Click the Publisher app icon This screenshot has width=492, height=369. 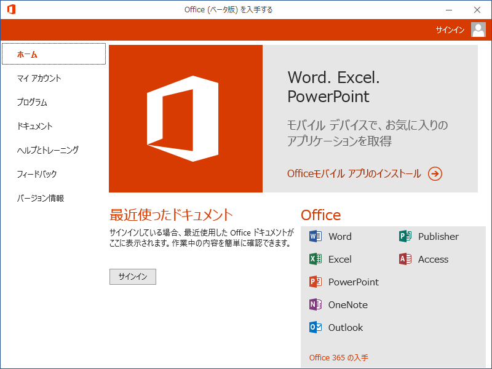[x=405, y=236]
